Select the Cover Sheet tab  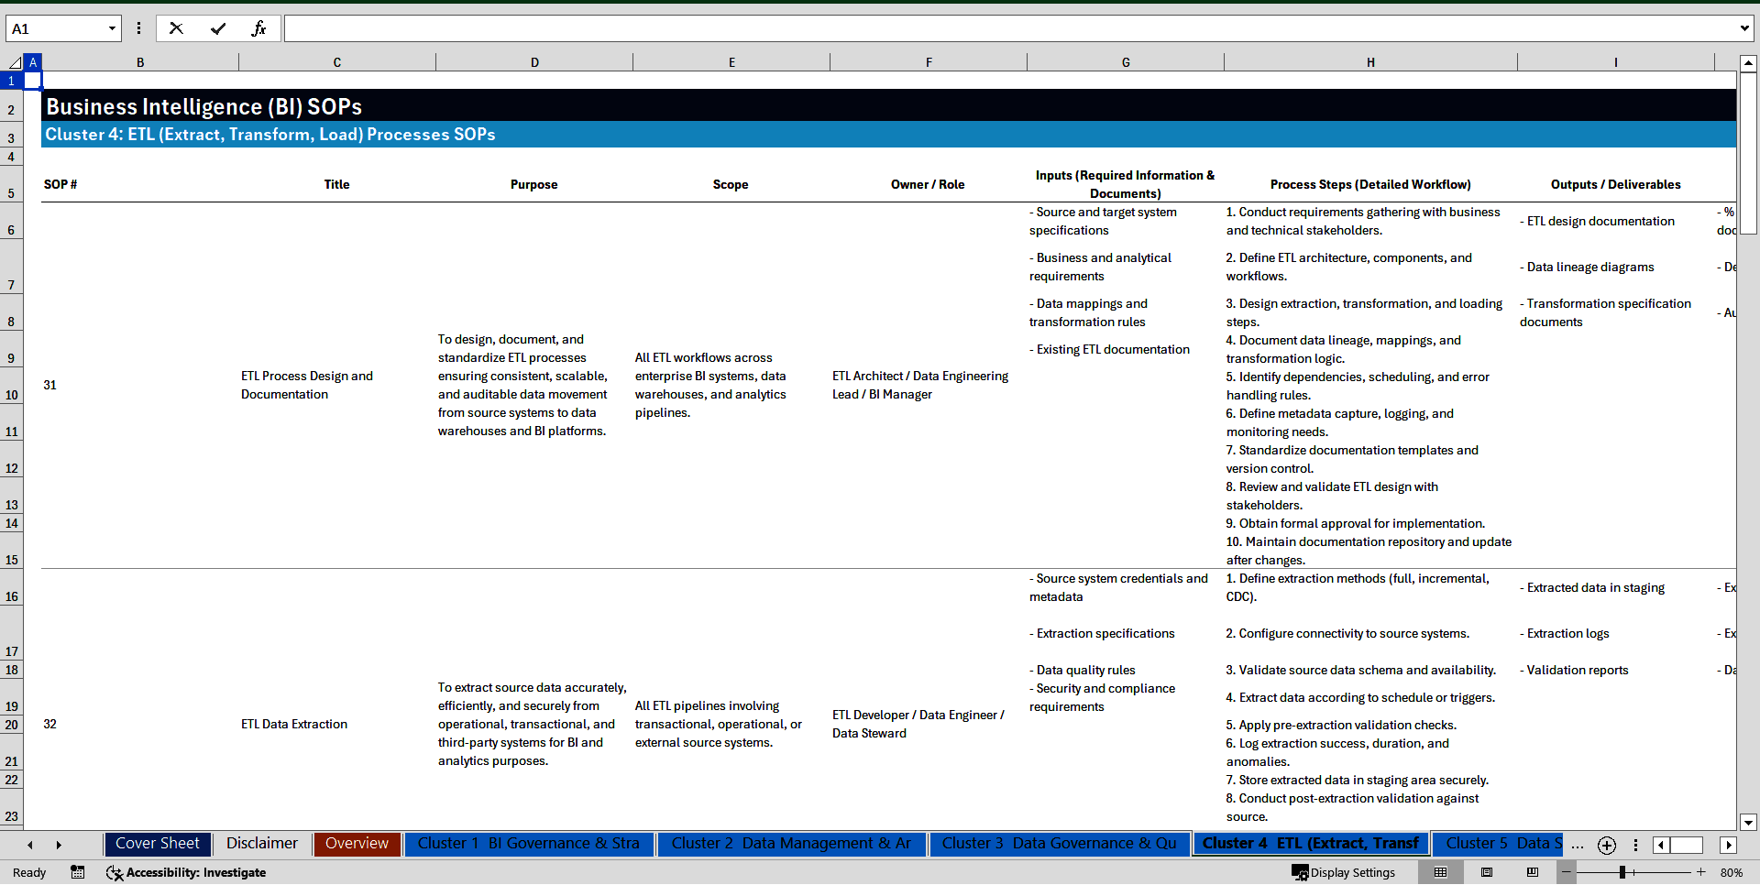coord(157,844)
